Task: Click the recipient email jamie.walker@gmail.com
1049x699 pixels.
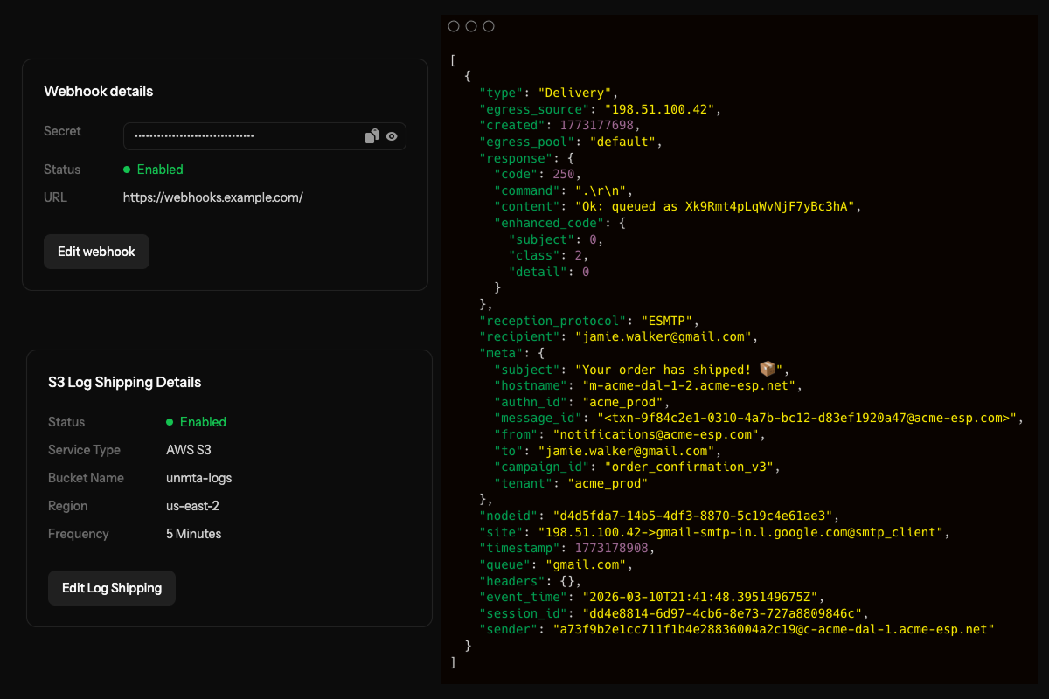Action: coord(663,336)
